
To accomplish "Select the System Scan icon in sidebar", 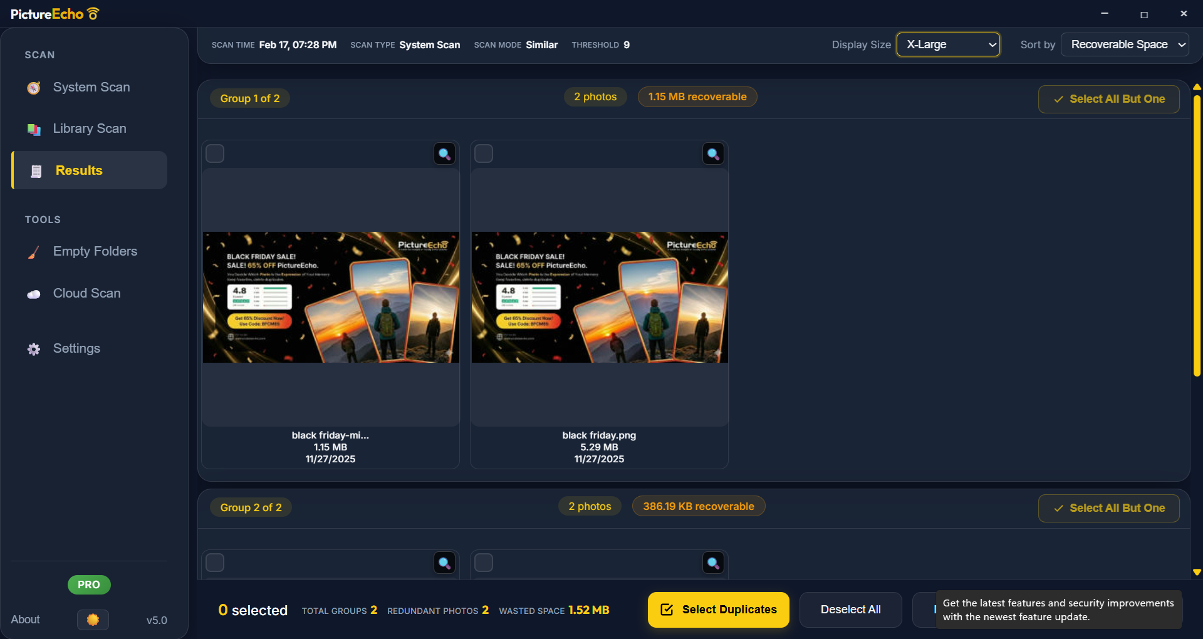I will click(34, 88).
